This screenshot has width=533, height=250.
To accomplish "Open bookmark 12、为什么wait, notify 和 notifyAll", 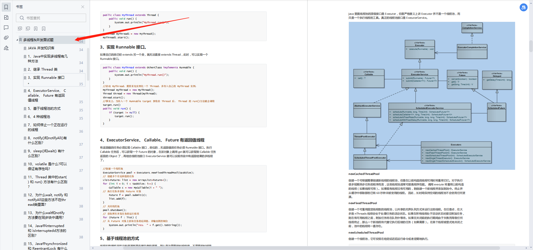I will [48, 200].
